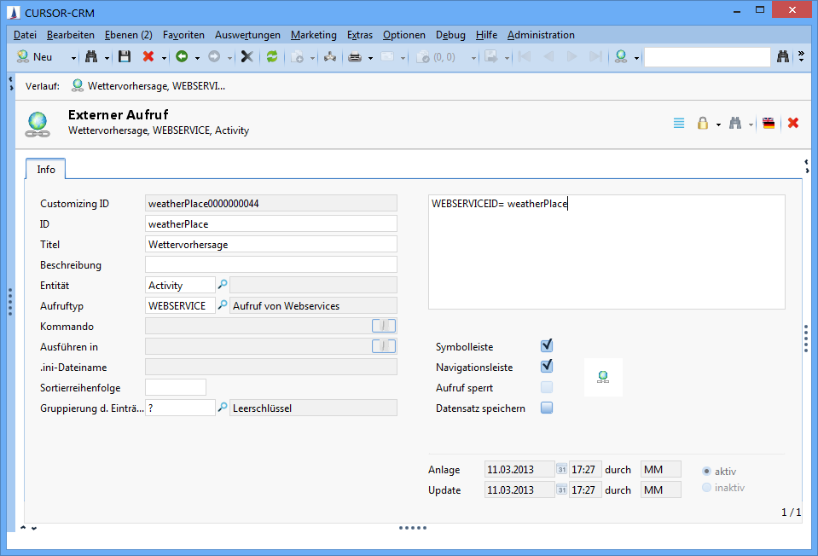The width and height of the screenshot is (818, 556).
Task: Uncheck the Symbolleiste checkbox
Action: click(547, 346)
